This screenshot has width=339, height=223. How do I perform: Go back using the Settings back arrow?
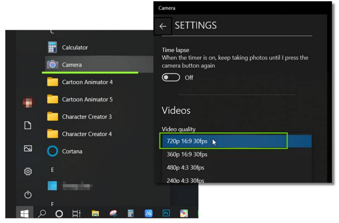(163, 26)
